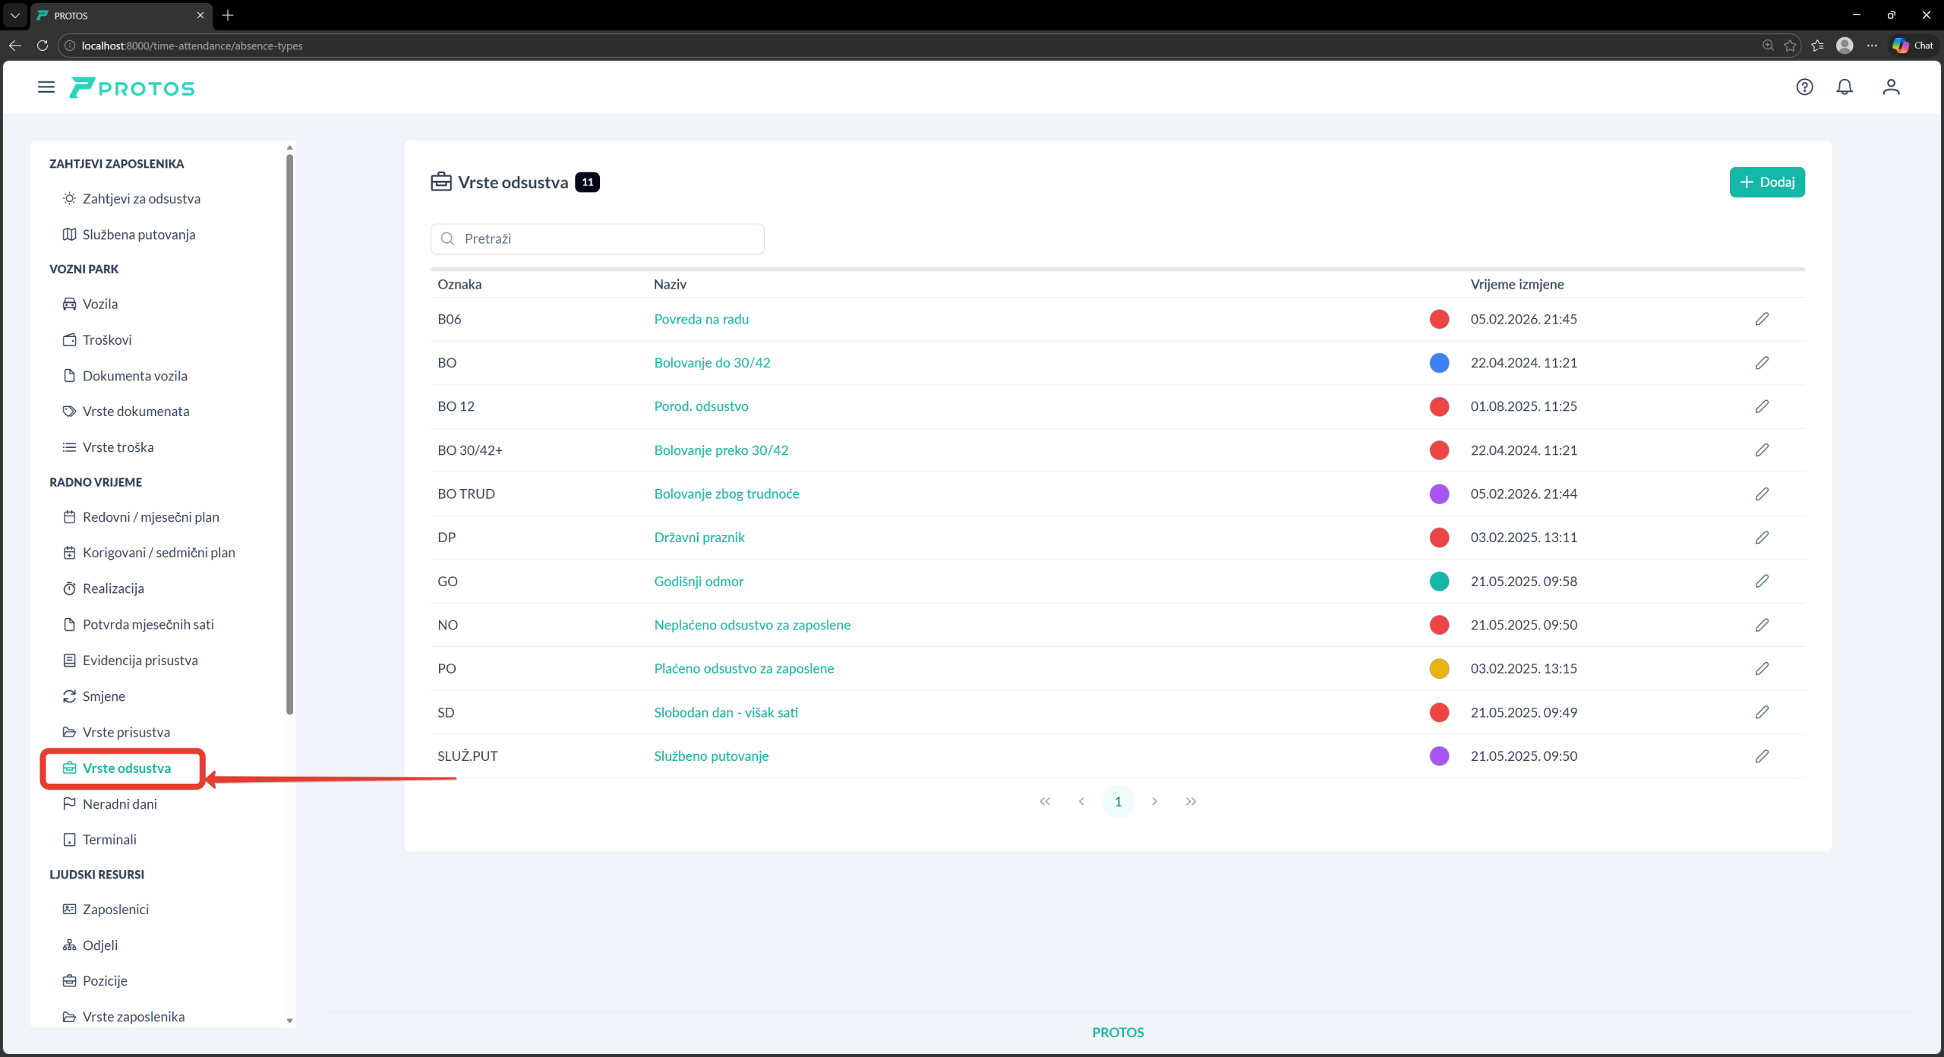Go to first page double chevron
The width and height of the screenshot is (1944, 1057).
click(1045, 802)
